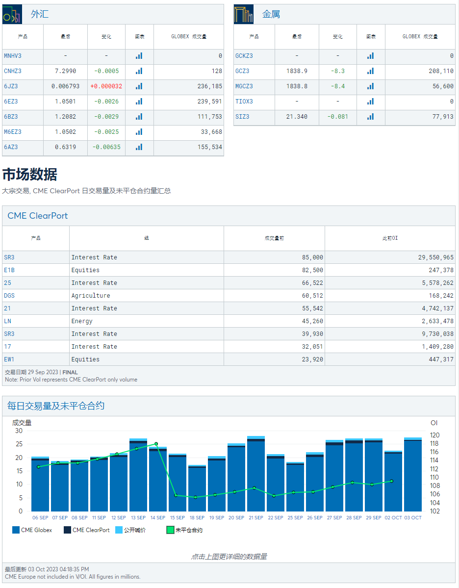This screenshot has height=588, width=459.
Task: Open the 21 Interest Rate product link
Action: point(7,308)
